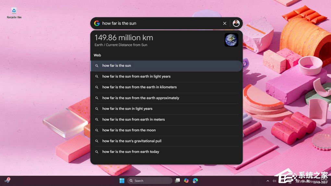
Task: Open the widgets icon with notification badge
Action: pos(7,180)
